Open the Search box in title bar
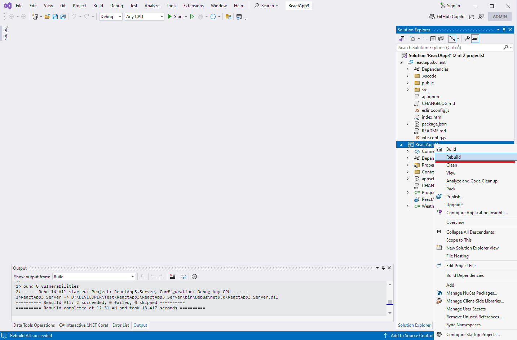517x340 pixels. tap(266, 6)
